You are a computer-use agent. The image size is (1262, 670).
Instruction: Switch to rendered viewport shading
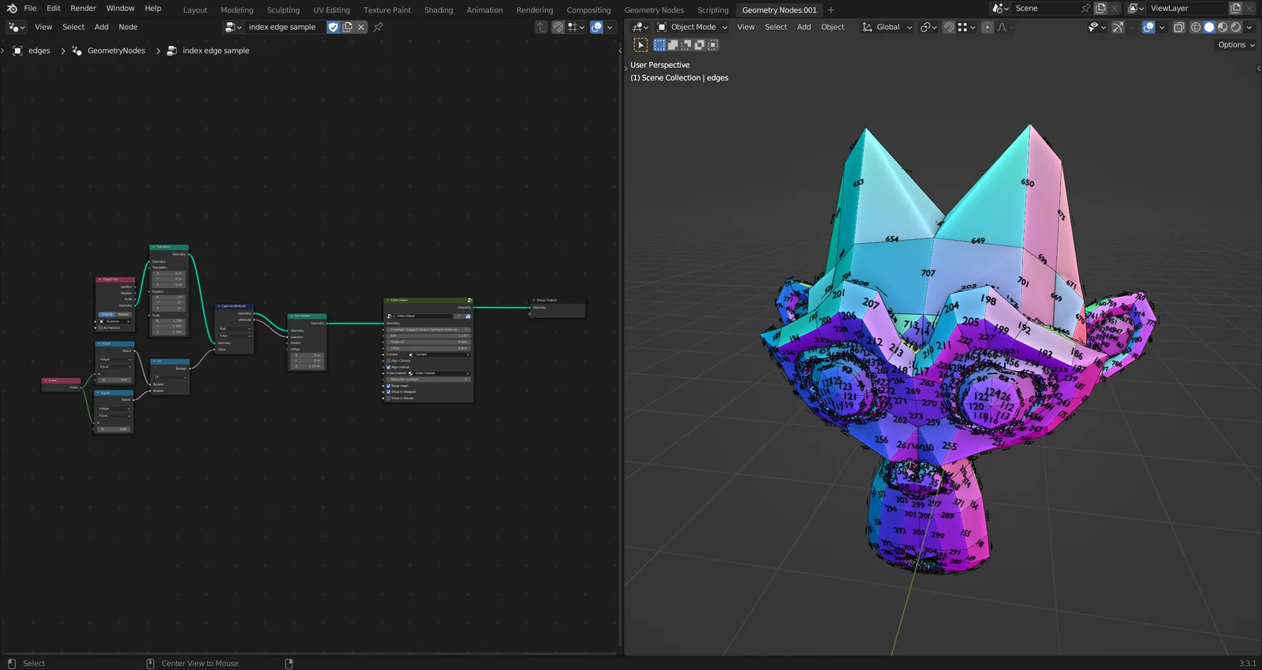pos(1236,27)
